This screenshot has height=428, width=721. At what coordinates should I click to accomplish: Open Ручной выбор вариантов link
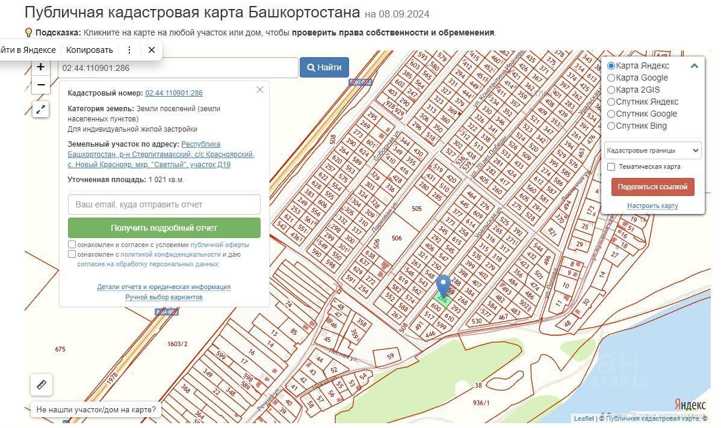(164, 297)
